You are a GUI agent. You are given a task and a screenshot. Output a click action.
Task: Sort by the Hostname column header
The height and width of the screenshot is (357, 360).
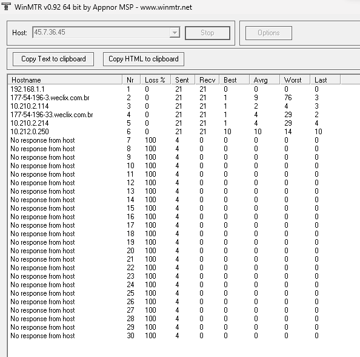65,80
